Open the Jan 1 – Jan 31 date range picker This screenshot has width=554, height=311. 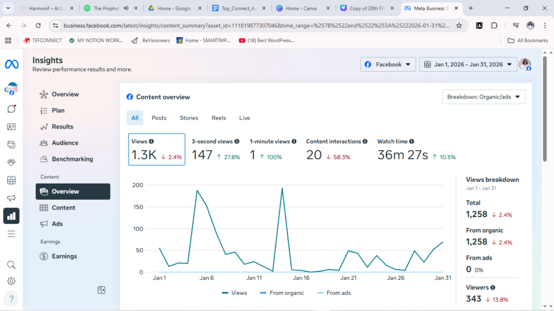coord(468,64)
